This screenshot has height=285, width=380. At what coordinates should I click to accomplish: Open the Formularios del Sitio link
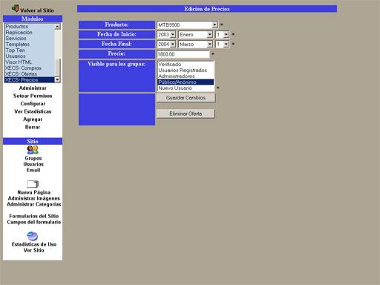(34, 216)
